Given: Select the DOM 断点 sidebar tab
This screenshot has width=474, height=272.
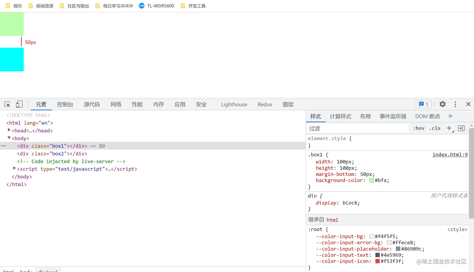Looking at the screenshot, I should pyautogui.click(x=428, y=116).
